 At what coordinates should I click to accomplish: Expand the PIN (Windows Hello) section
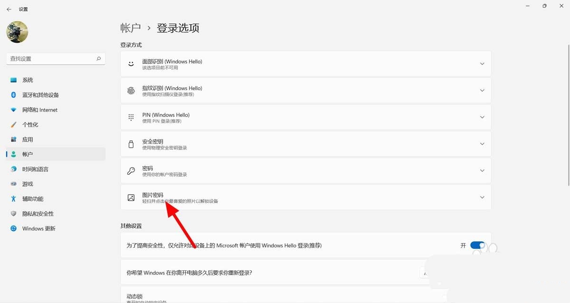pyautogui.click(x=482, y=117)
